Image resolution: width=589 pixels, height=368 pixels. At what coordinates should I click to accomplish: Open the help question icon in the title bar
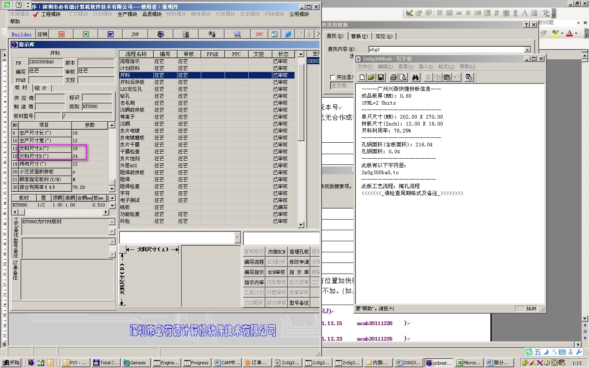(19, 5)
